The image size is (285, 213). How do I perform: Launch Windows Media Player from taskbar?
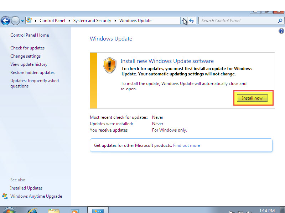pyautogui.click(x=76, y=211)
